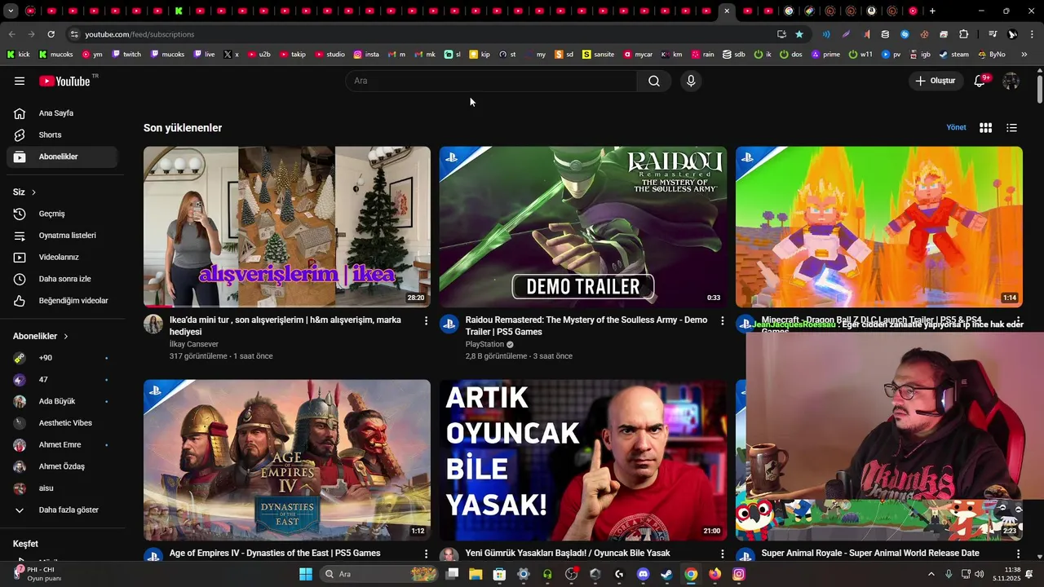Show more bookmarks with the overflow chevron
This screenshot has width=1044, height=587.
(x=1024, y=55)
